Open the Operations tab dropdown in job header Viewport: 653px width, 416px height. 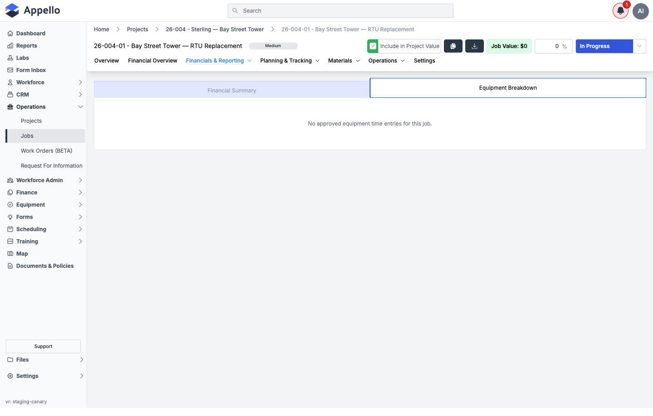[386, 61]
